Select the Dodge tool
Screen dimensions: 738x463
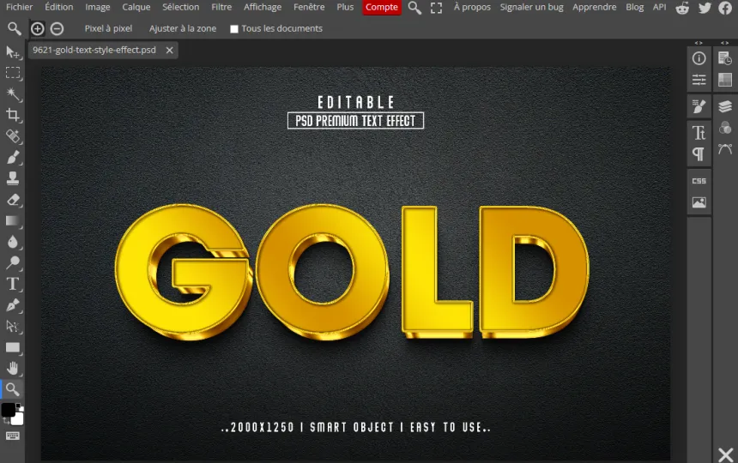(x=13, y=262)
